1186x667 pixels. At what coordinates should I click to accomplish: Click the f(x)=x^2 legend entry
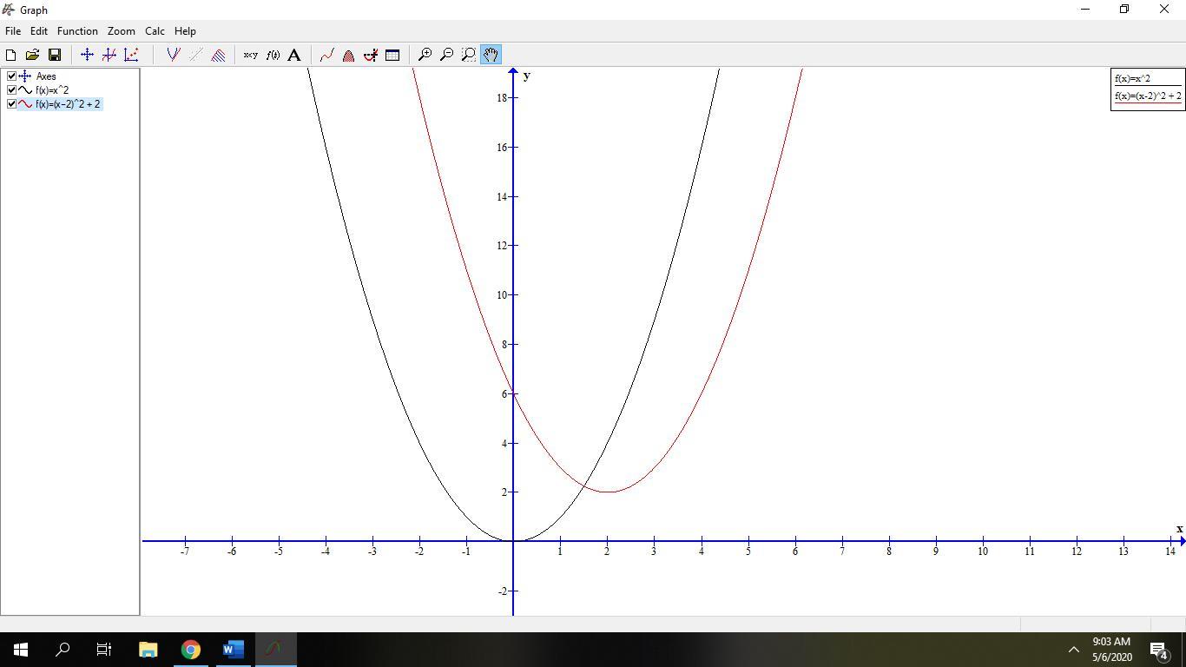pos(1133,79)
